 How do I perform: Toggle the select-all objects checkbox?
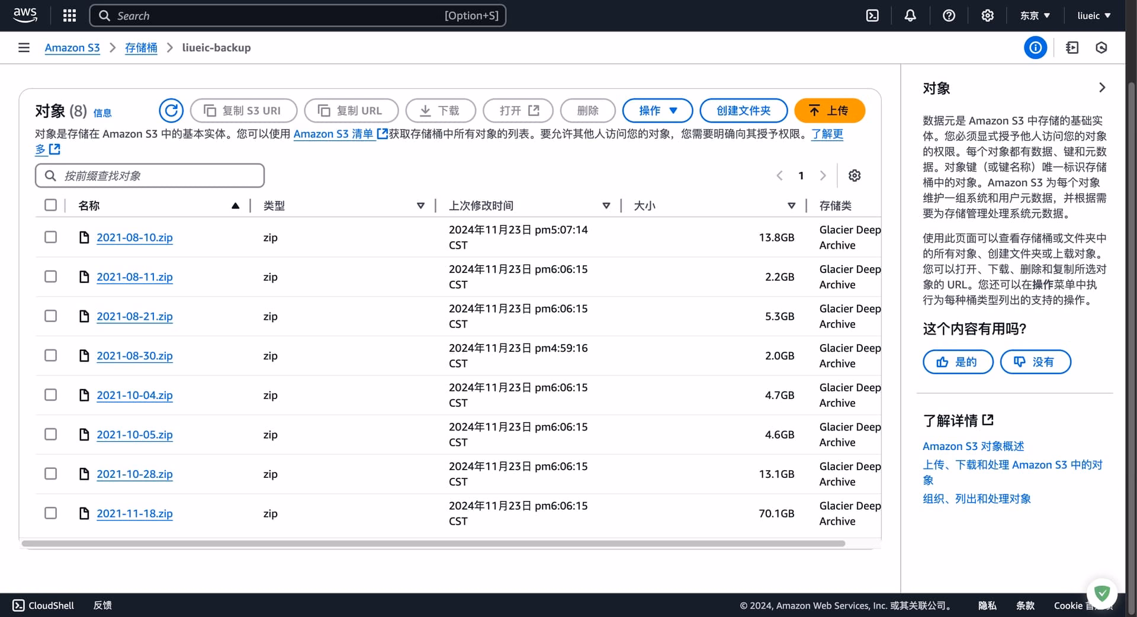[51, 205]
